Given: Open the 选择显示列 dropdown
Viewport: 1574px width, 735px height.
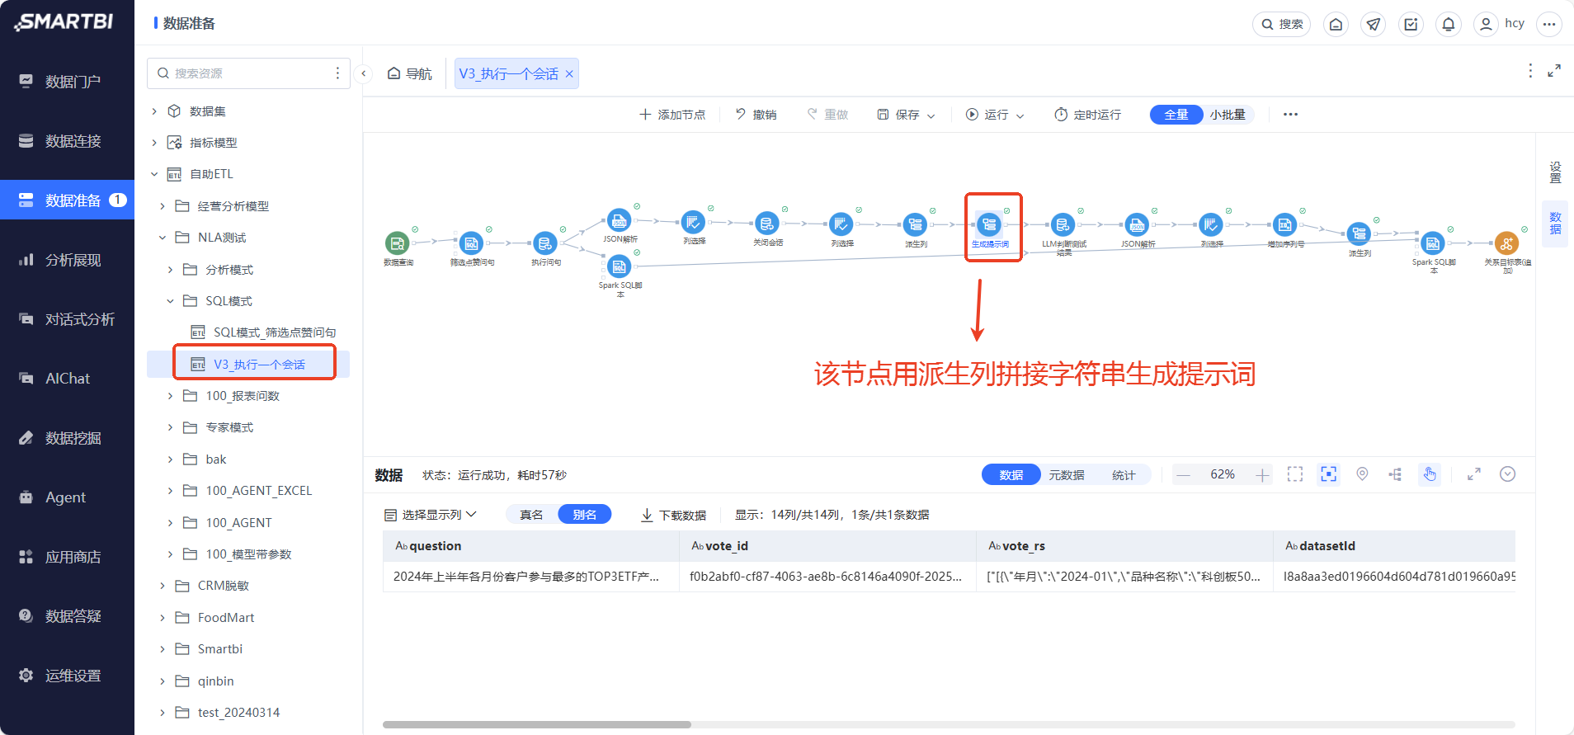Looking at the screenshot, I should (x=431, y=515).
